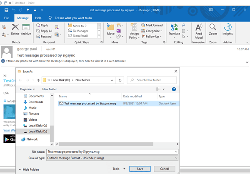This screenshot has width=250, height=174.
Task: Refresh the New folder location
Action: pos(120,80)
